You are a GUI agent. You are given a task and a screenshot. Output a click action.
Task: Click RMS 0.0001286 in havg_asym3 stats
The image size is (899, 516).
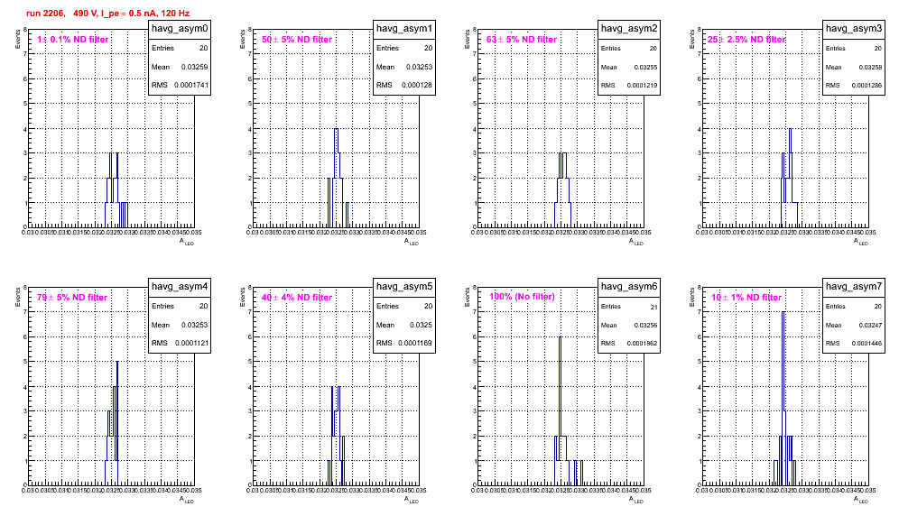point(854,86)
